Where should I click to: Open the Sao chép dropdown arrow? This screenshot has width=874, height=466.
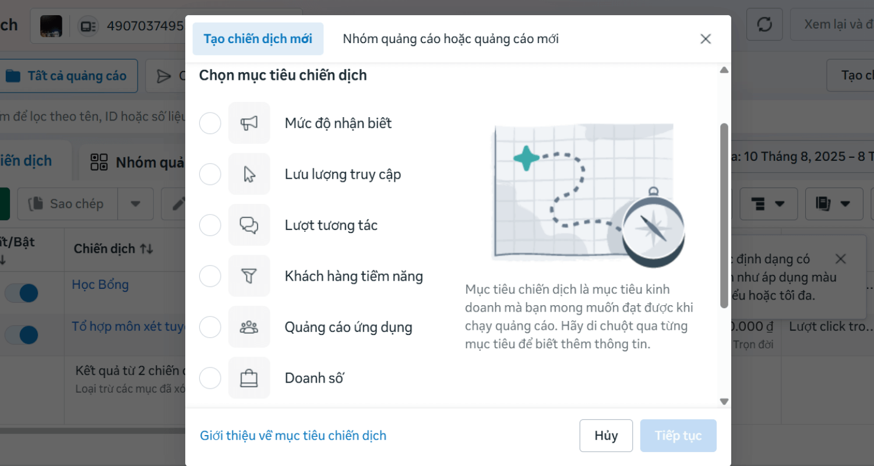[x=136, y=204]
